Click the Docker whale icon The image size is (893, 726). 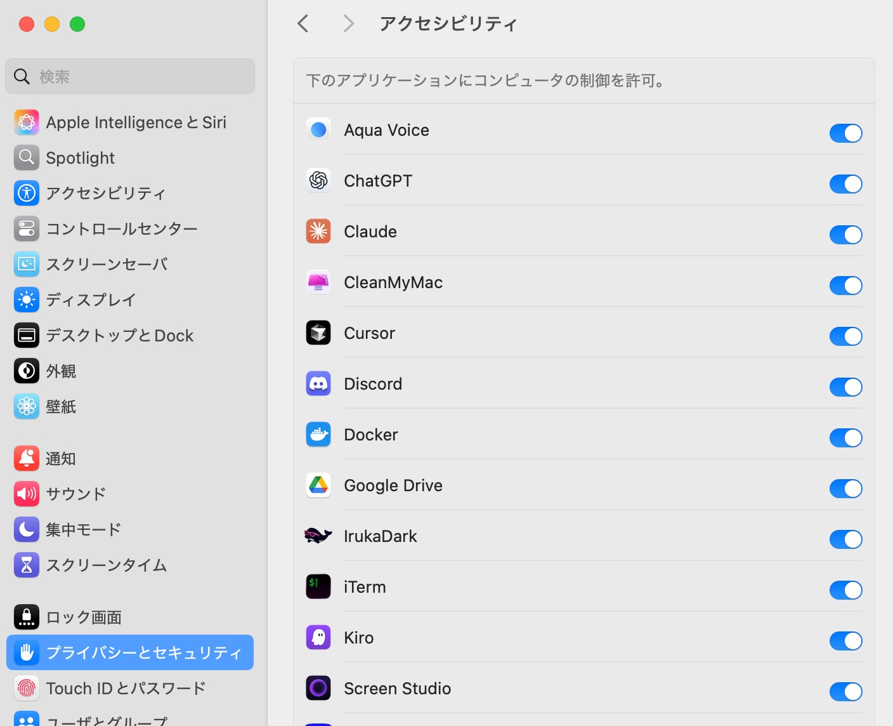(318, 434)
